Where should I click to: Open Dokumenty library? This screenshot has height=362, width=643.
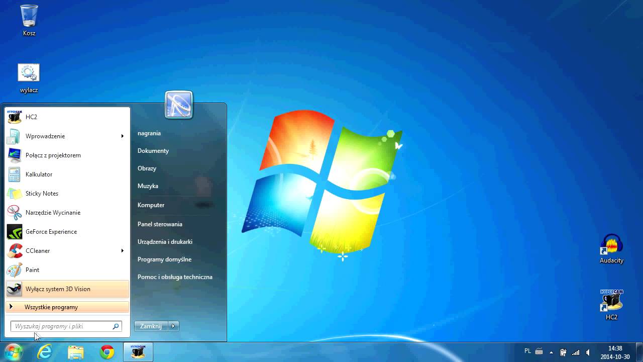pos(153,151)
